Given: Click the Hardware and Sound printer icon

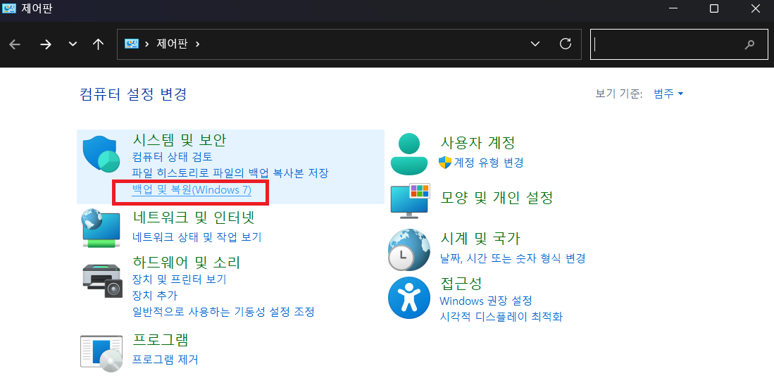Looking at the screenshot, I should tap(101, 280).
